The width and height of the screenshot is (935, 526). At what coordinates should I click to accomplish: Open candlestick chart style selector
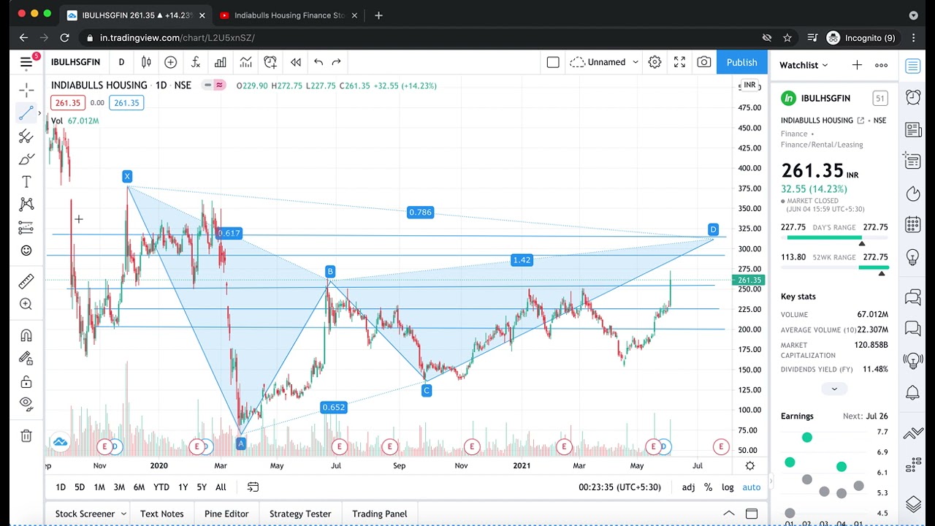(x=146, y=62)
